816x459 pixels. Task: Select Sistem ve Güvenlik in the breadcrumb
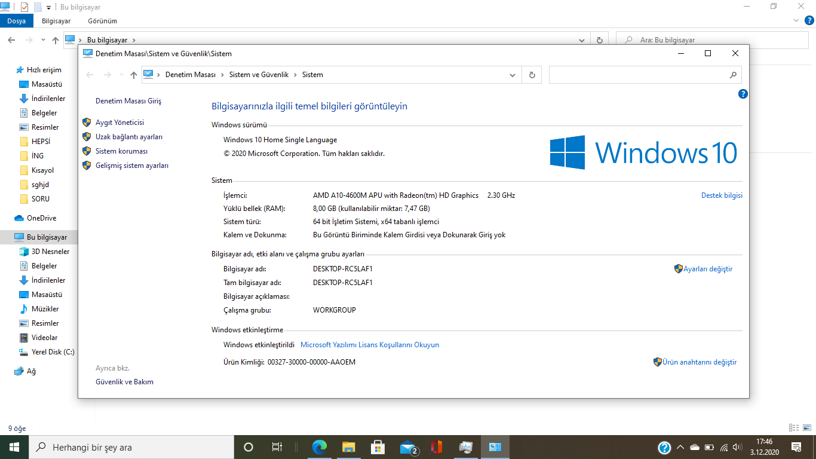coord(259,75)
